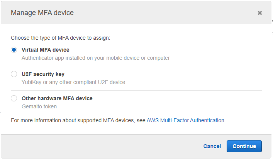Click the divider line below U2F option
Screen dimensions: 273x160
pos(136,90)
